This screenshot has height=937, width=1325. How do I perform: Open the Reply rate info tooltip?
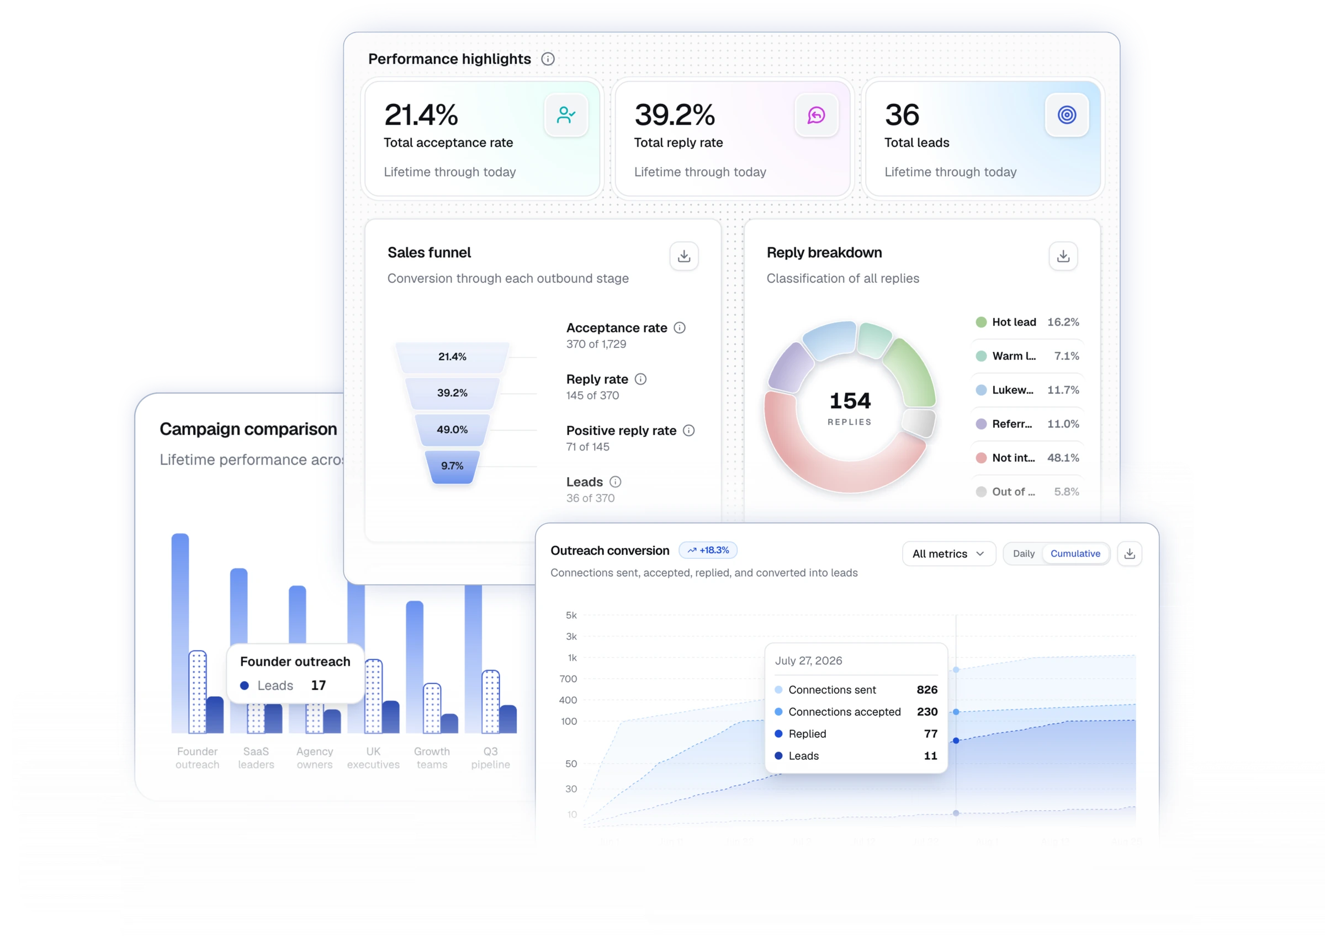[x=640, y=379]
